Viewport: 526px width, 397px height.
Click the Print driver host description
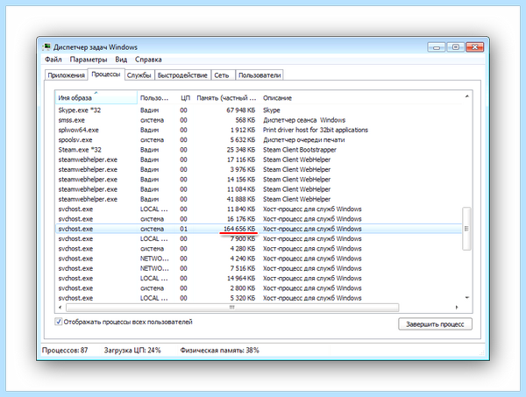coord(316,130)
